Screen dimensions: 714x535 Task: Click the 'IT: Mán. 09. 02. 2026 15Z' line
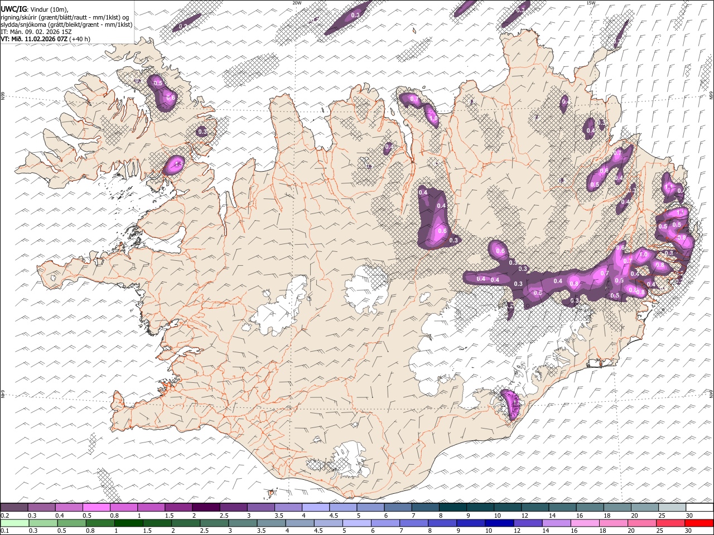[36, 32]
